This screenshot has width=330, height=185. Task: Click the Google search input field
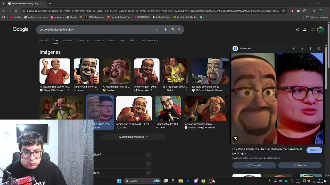(x=95, y=30)
